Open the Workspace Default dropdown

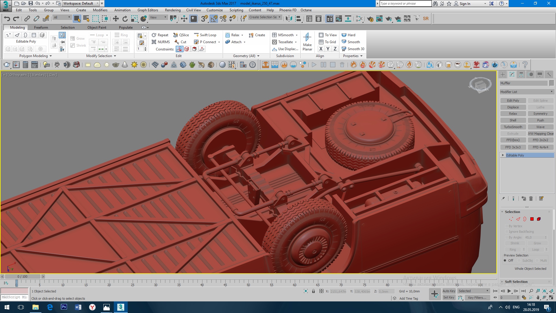pyautogui.click(x=81, y=3)
